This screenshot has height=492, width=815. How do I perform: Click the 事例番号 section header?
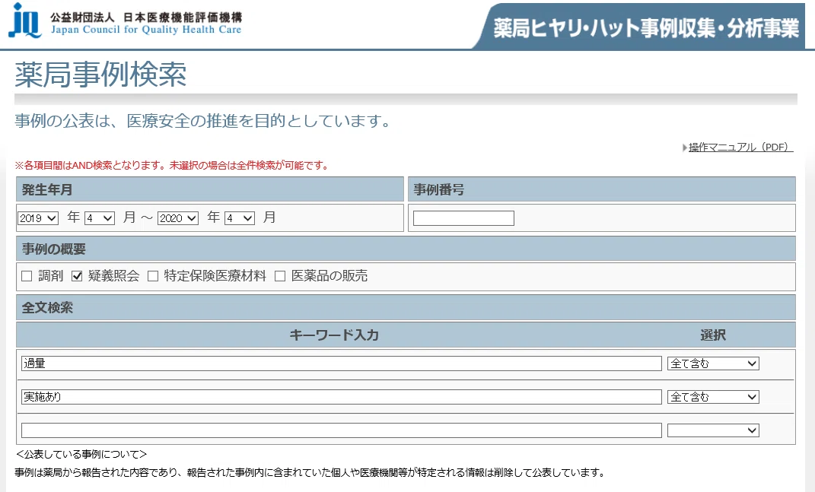602,189
